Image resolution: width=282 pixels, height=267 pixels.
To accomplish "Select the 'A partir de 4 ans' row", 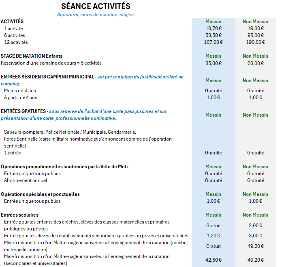I will 21,98.
